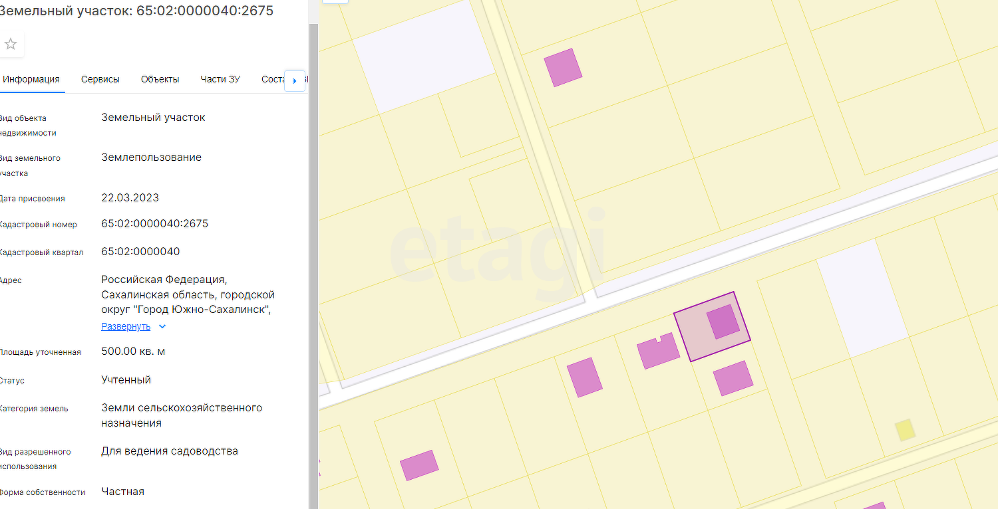Click the info panel vertical scrollbar
This screenshot has width=998, height=509.
pos(313,266)
